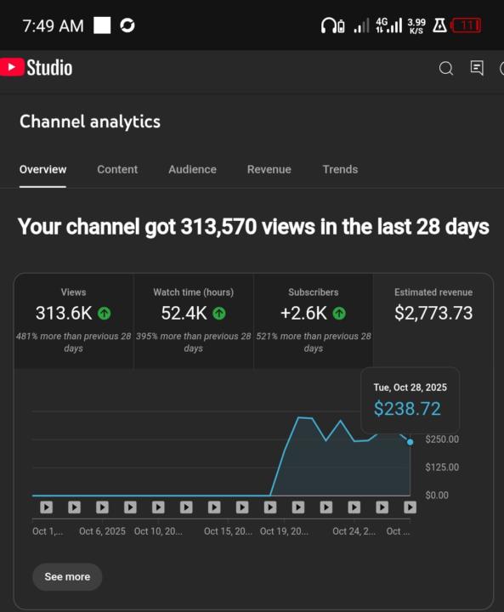The height and width of the screenshot is (612, 504).
Task: Open the Audience tab
Action: 192,169
